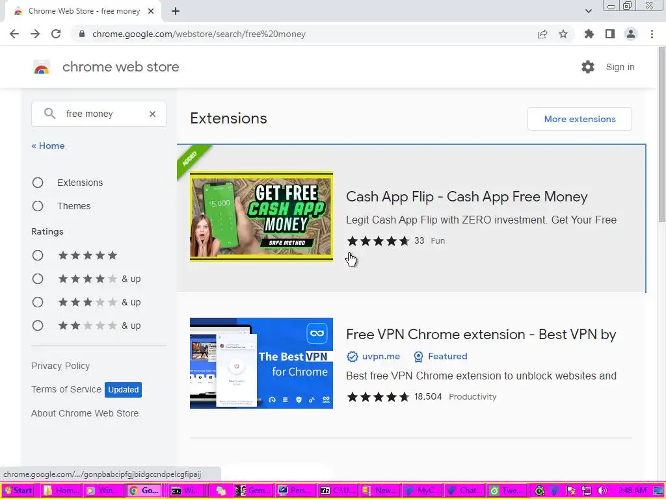Switch to the Hom... folder taskbar button
This screenshot has width=666, height=499.
62,491
